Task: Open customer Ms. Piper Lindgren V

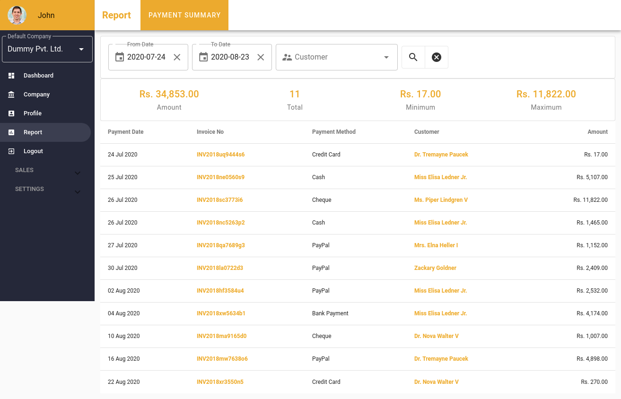Action: click(441, 200)
